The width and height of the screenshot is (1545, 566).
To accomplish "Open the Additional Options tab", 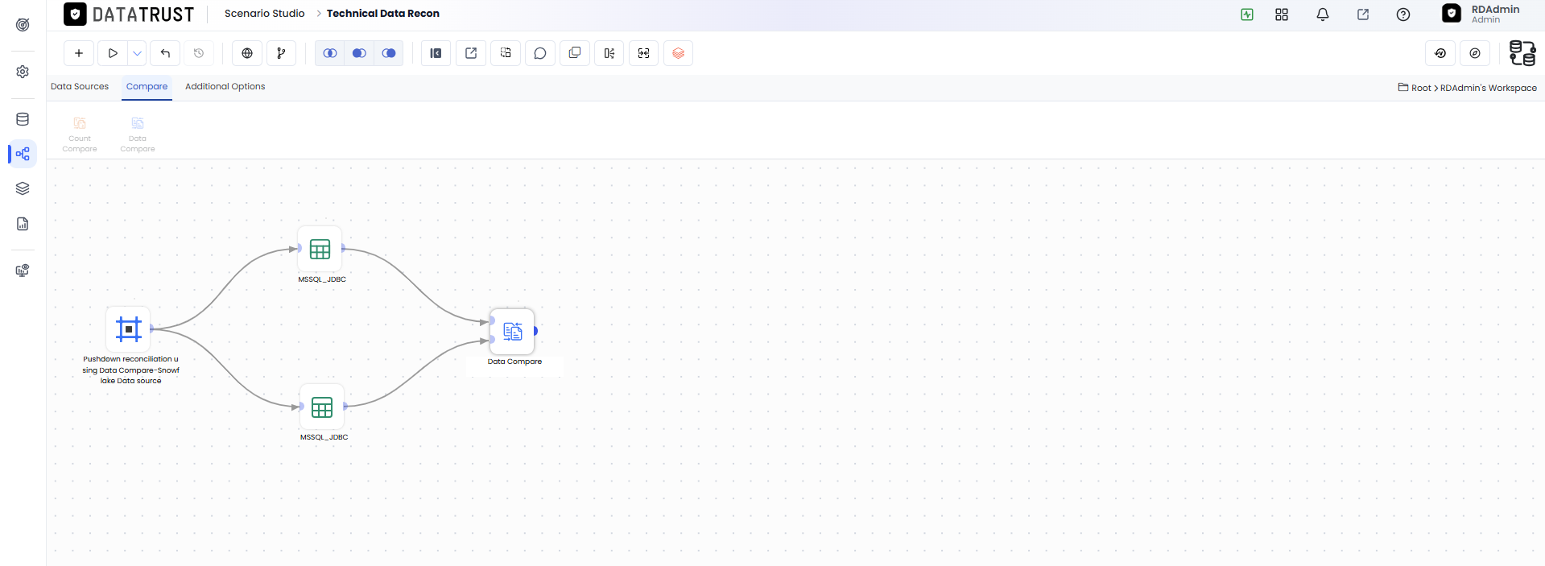I will tap(225, 86).
